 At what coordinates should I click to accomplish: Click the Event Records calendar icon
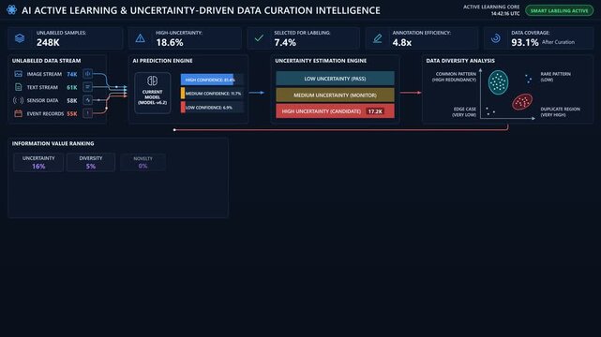19,113
